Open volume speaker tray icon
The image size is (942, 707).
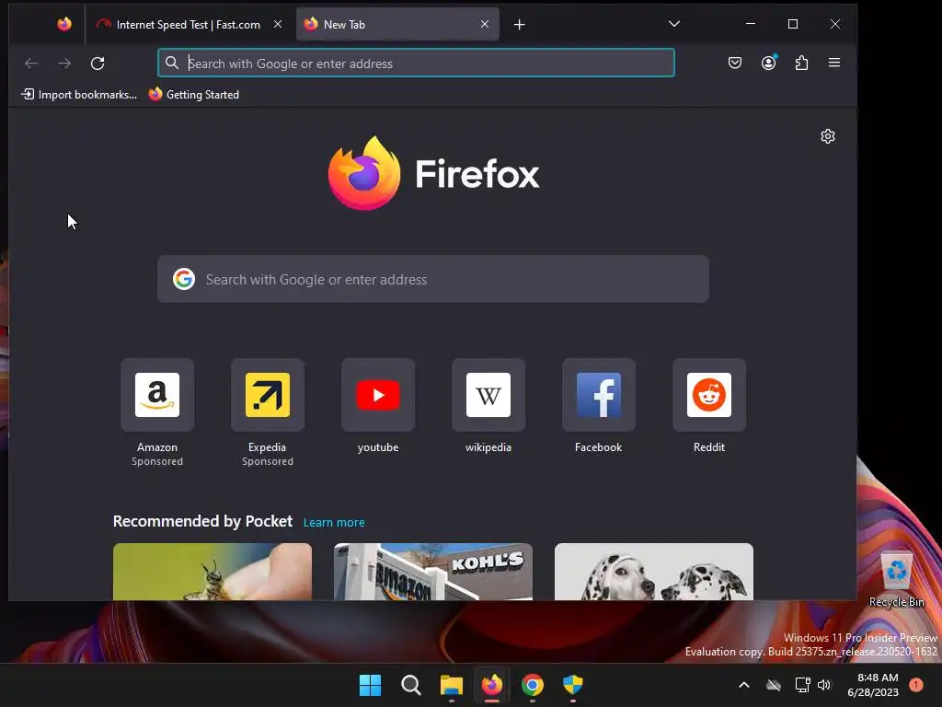click(x=824, y=685)
